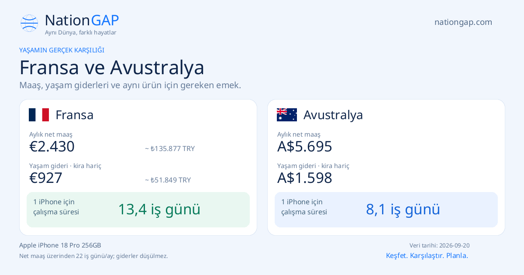Click Aylık net maaş label in Australia card
Image resolution: width=524 pixels, height=275 pixels.
click(x=299, y=134)
